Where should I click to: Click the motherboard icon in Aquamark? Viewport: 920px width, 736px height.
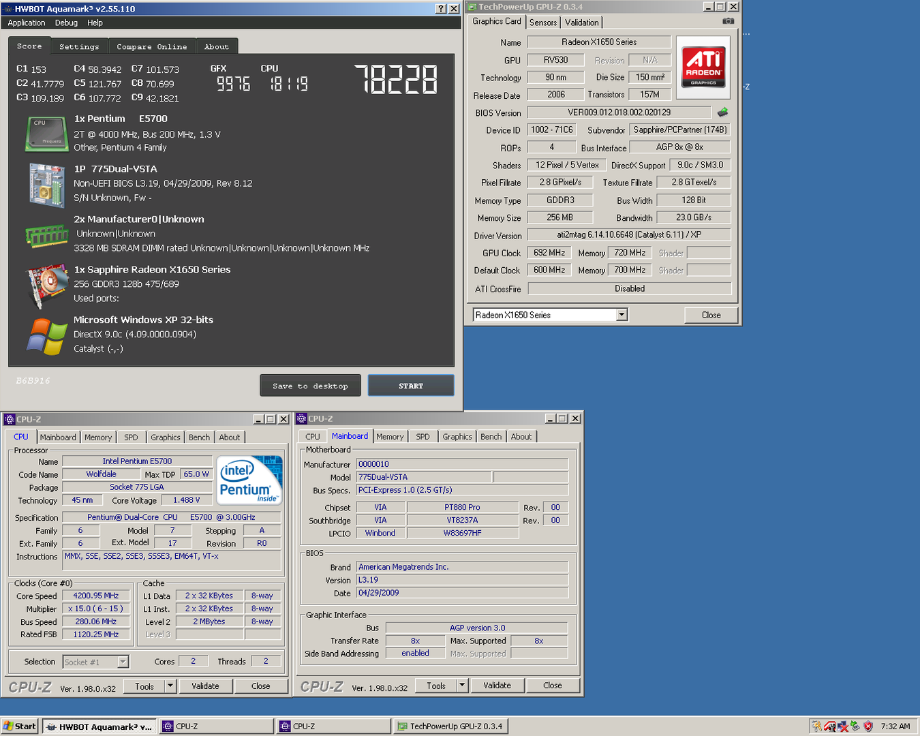pos(46,185)
